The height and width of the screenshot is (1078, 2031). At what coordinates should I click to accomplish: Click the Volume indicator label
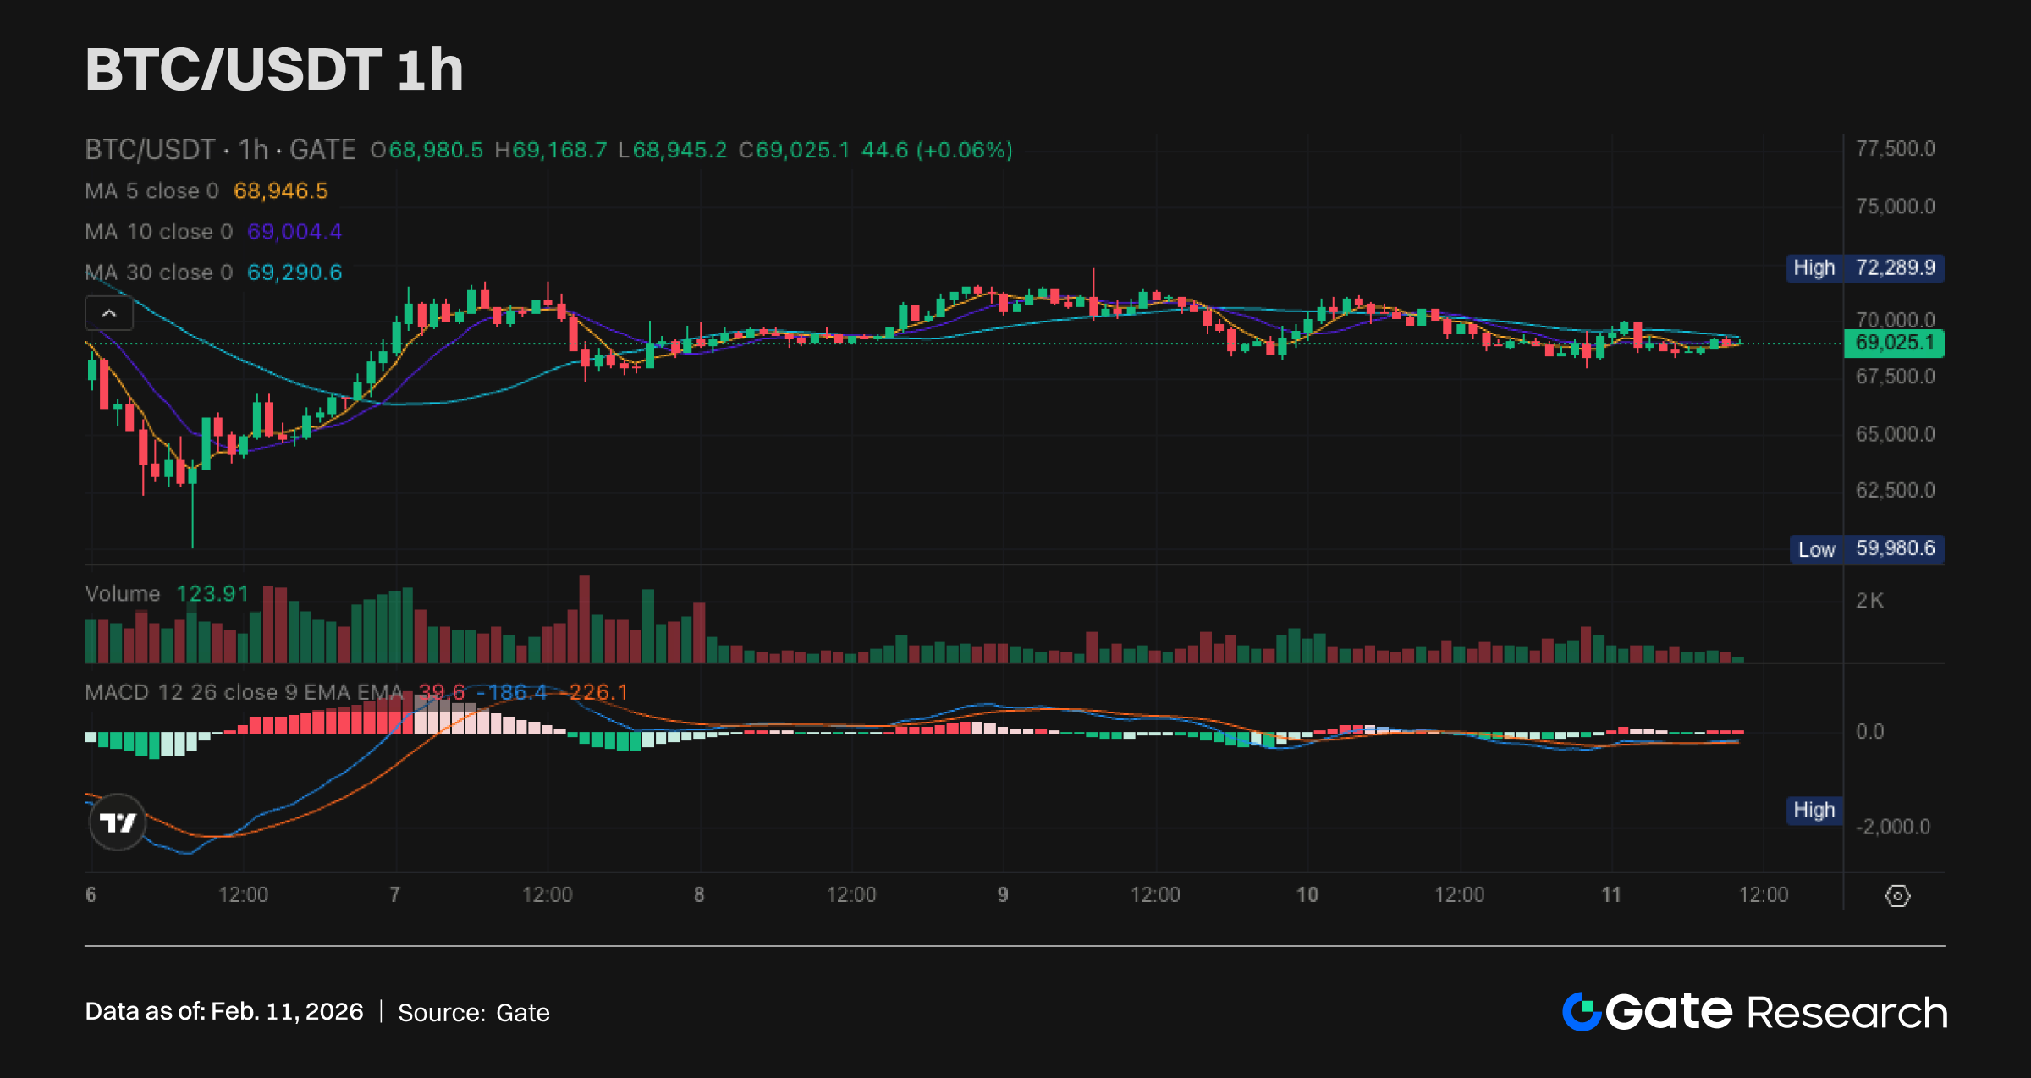point(123,594)
